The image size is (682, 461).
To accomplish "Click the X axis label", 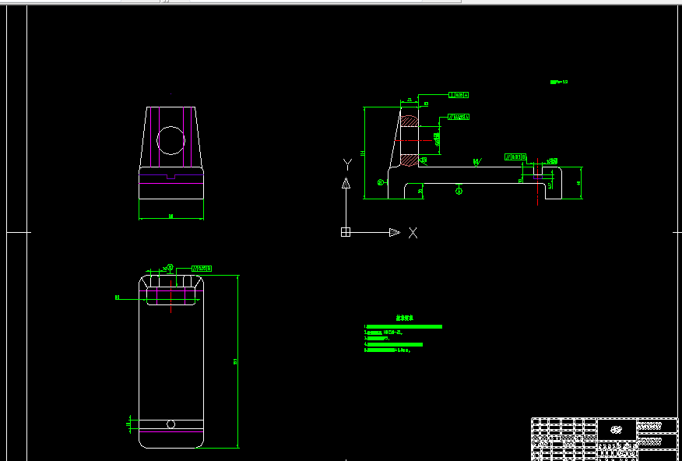I will 413,233.
